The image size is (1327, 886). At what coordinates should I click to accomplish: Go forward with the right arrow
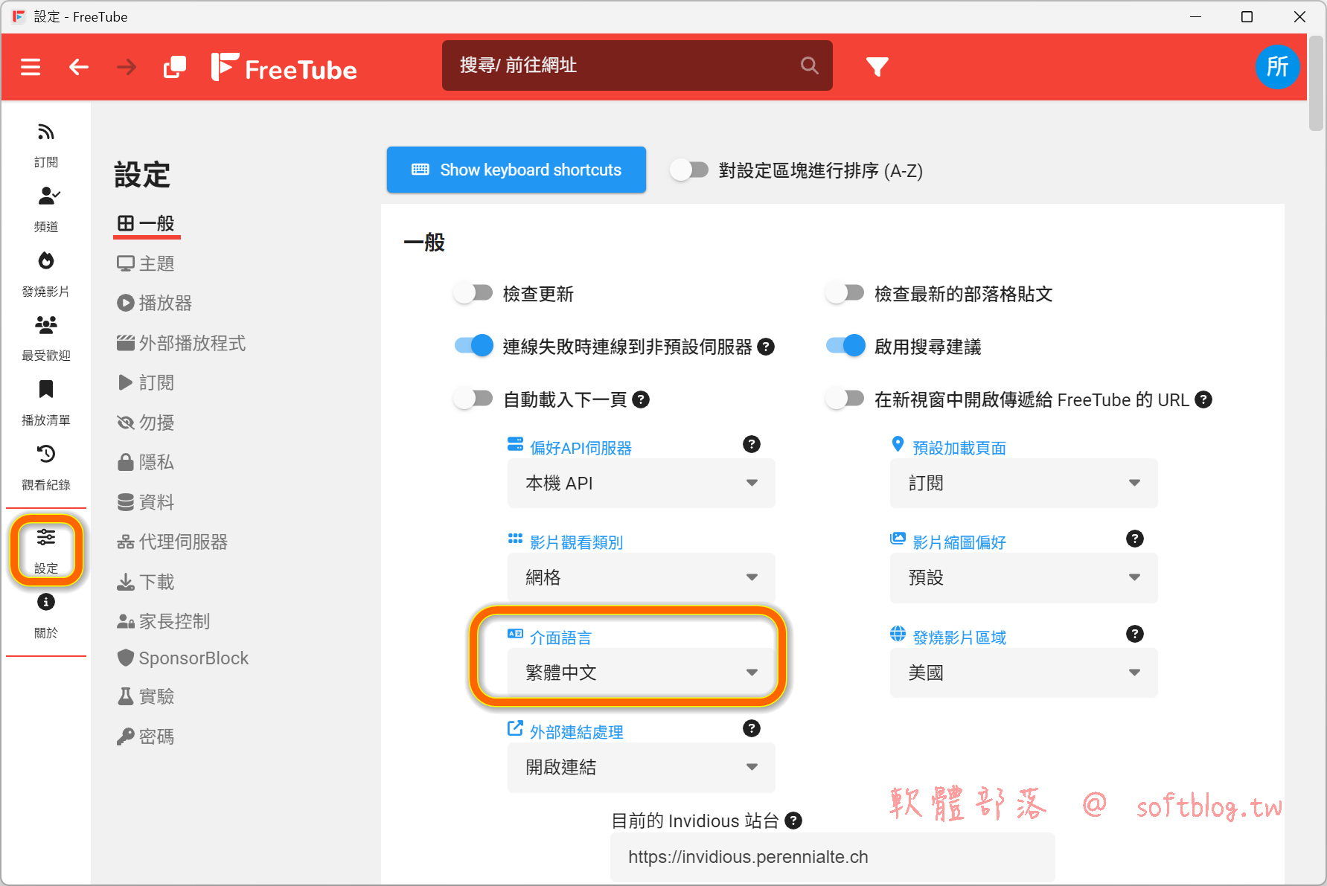point(127,68)
